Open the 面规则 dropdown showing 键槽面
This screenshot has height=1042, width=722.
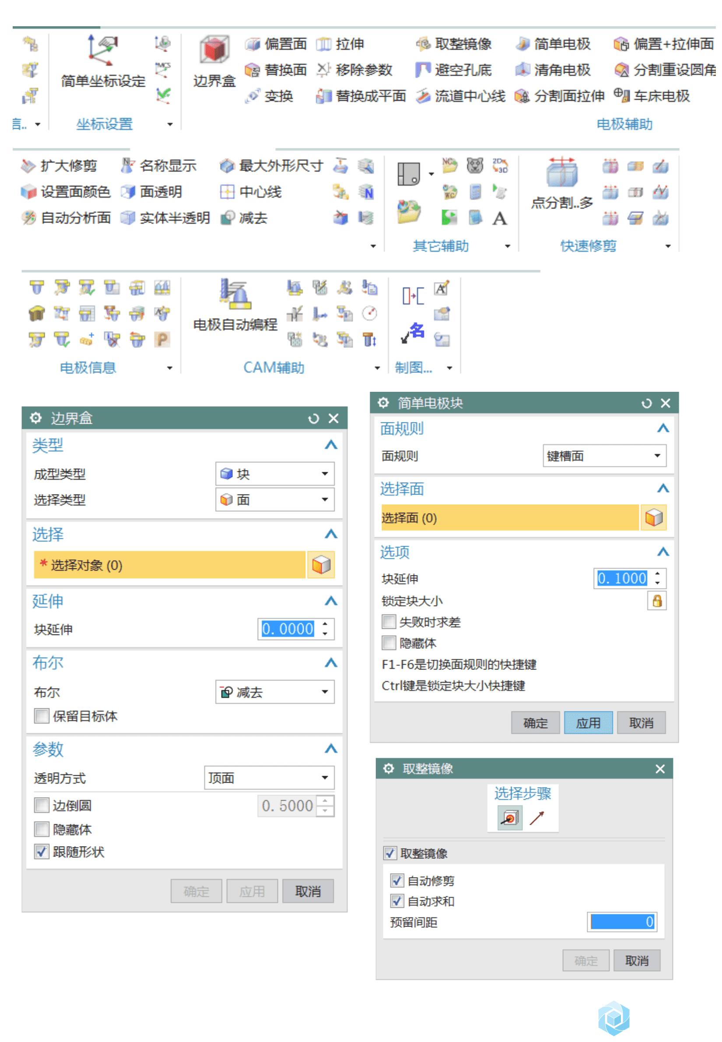tap(605, 456)
